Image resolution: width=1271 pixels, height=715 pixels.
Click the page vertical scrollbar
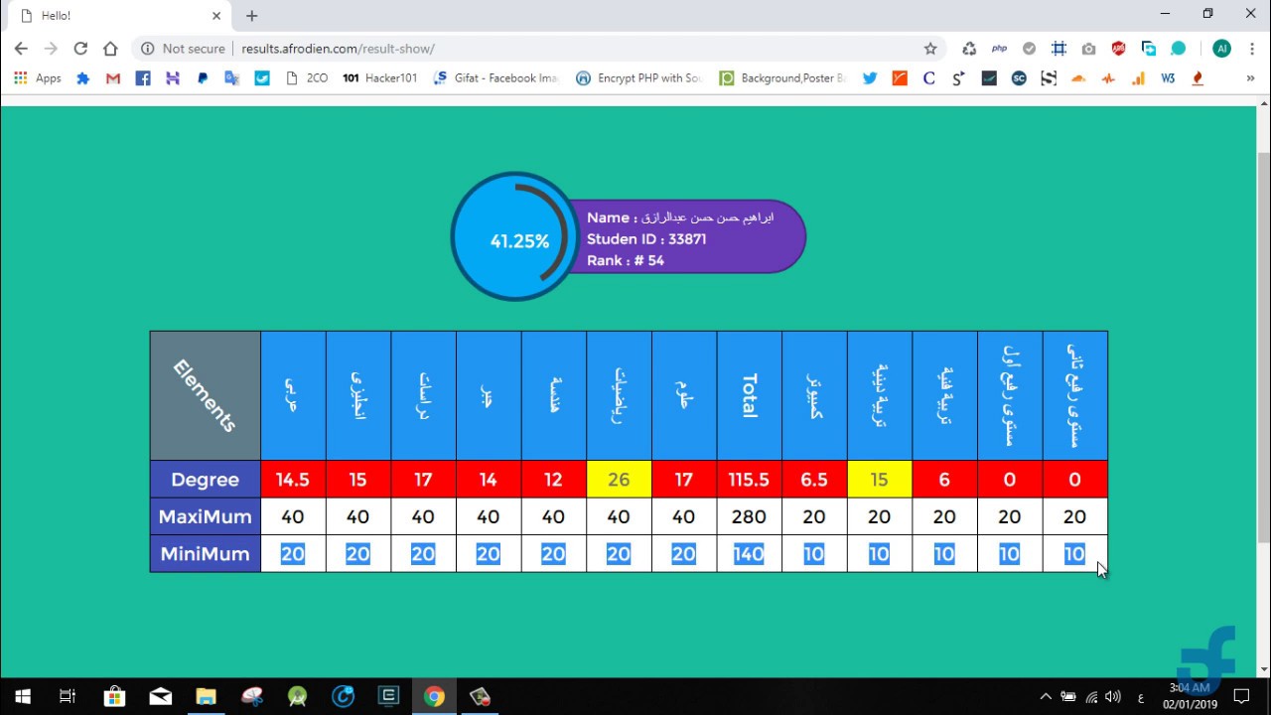[1263, 348]
